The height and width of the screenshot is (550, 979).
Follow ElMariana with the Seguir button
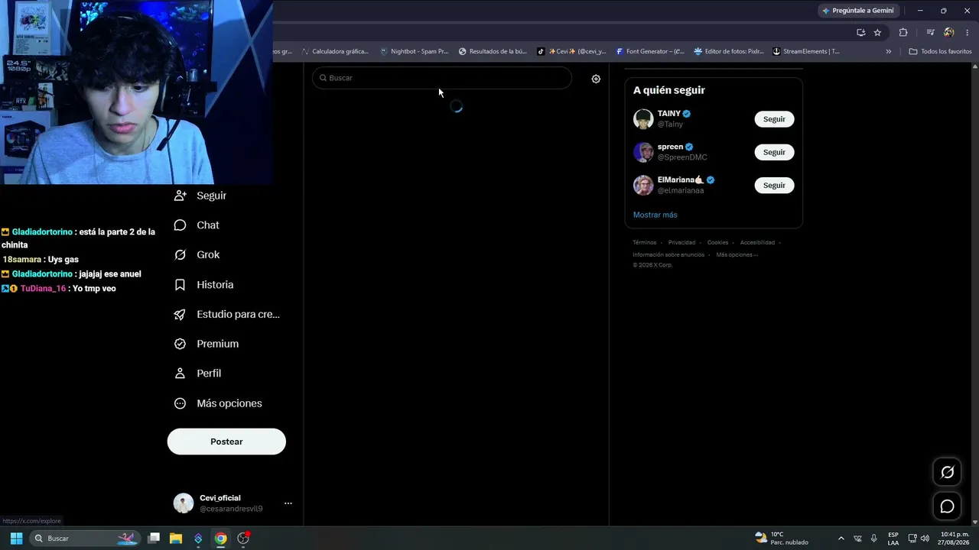[774, 185]
